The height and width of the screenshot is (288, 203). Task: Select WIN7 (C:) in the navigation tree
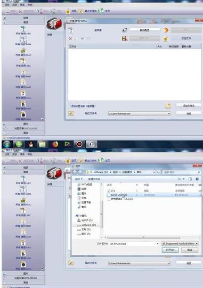(x=85, y=220)
